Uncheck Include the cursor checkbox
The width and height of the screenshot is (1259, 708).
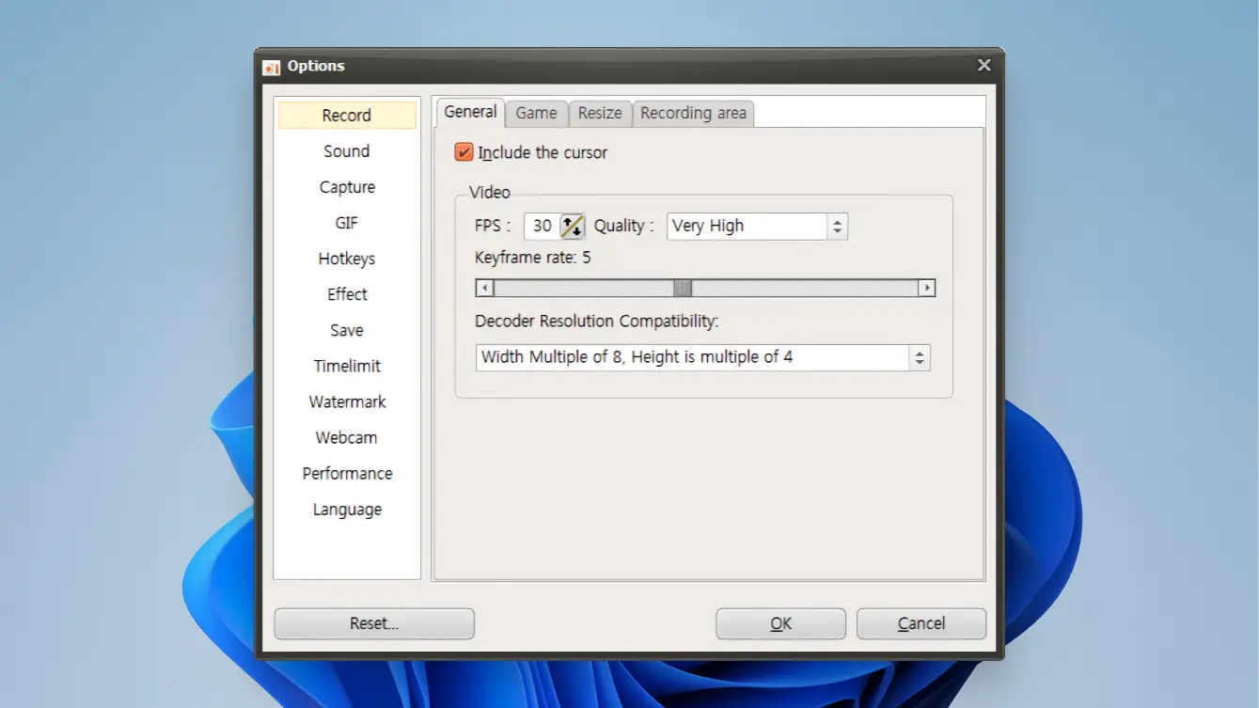pyautogui.click(x=464, y=152)
